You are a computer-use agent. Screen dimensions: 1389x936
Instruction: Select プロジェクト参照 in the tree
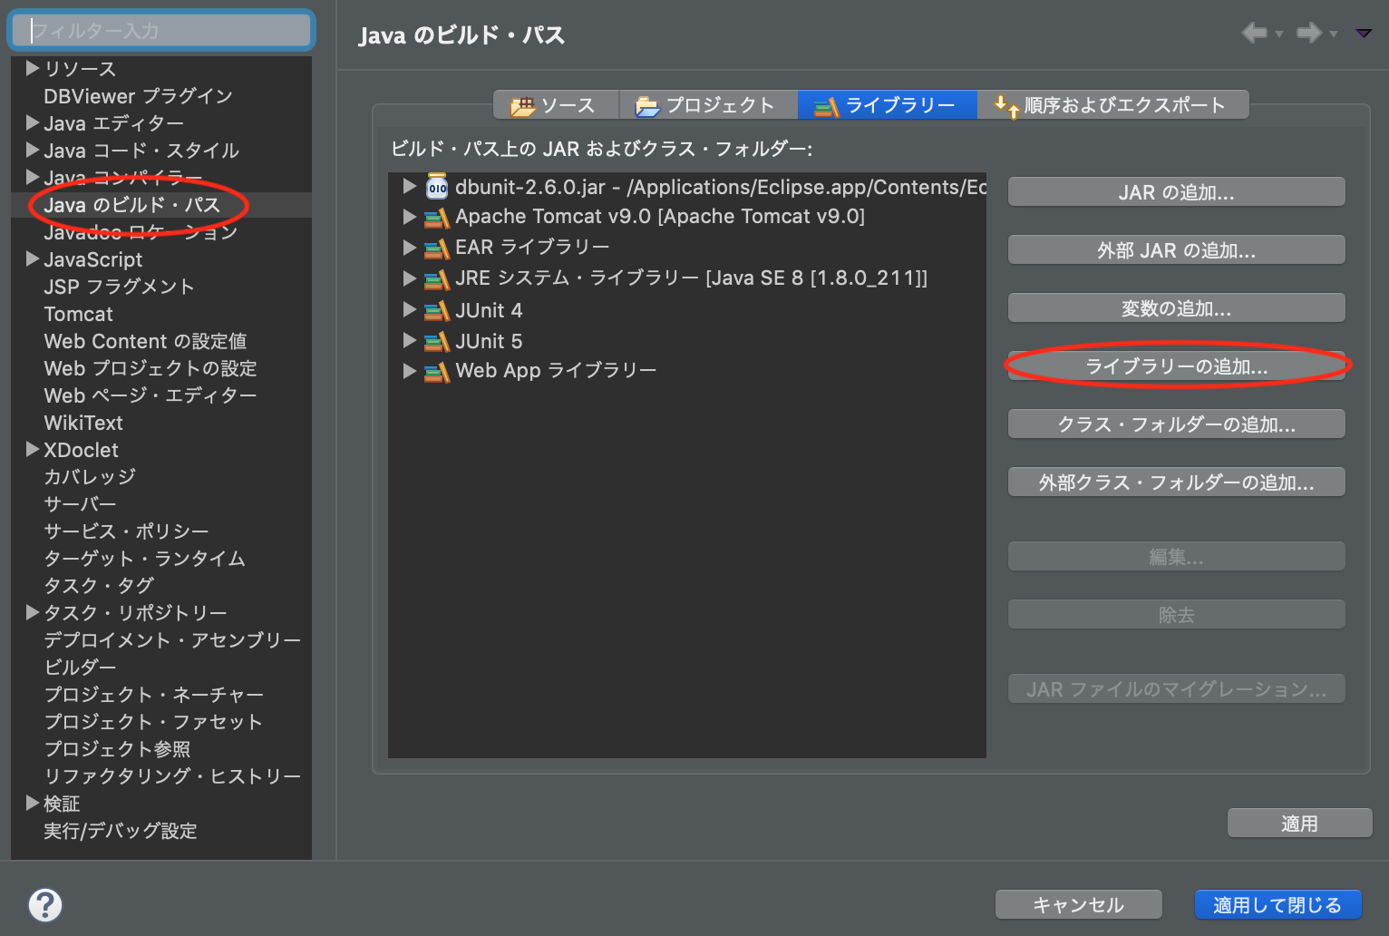click(117, 749)
